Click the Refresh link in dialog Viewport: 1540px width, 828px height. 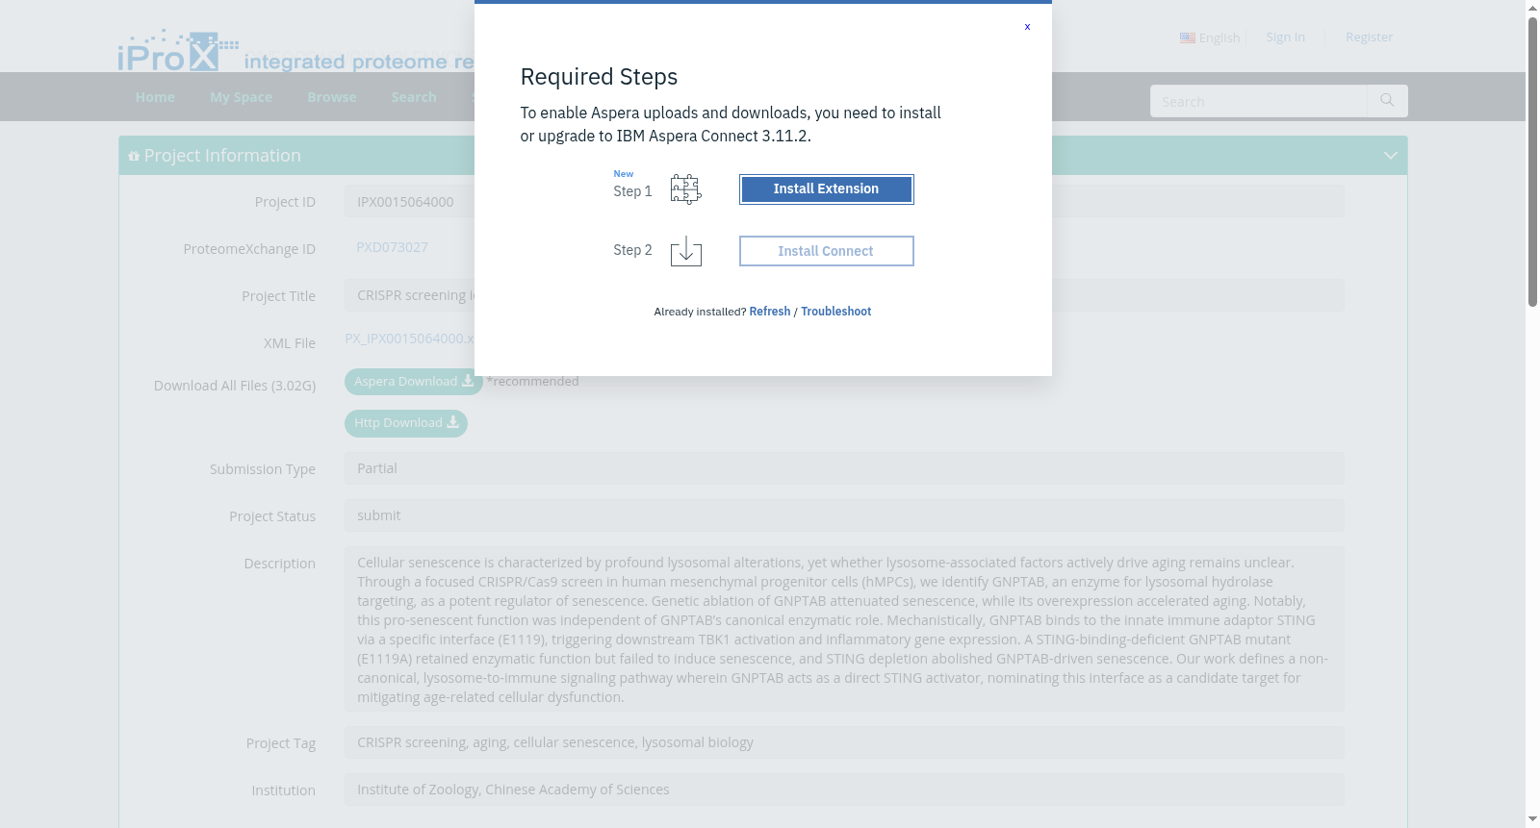[770, 312]
